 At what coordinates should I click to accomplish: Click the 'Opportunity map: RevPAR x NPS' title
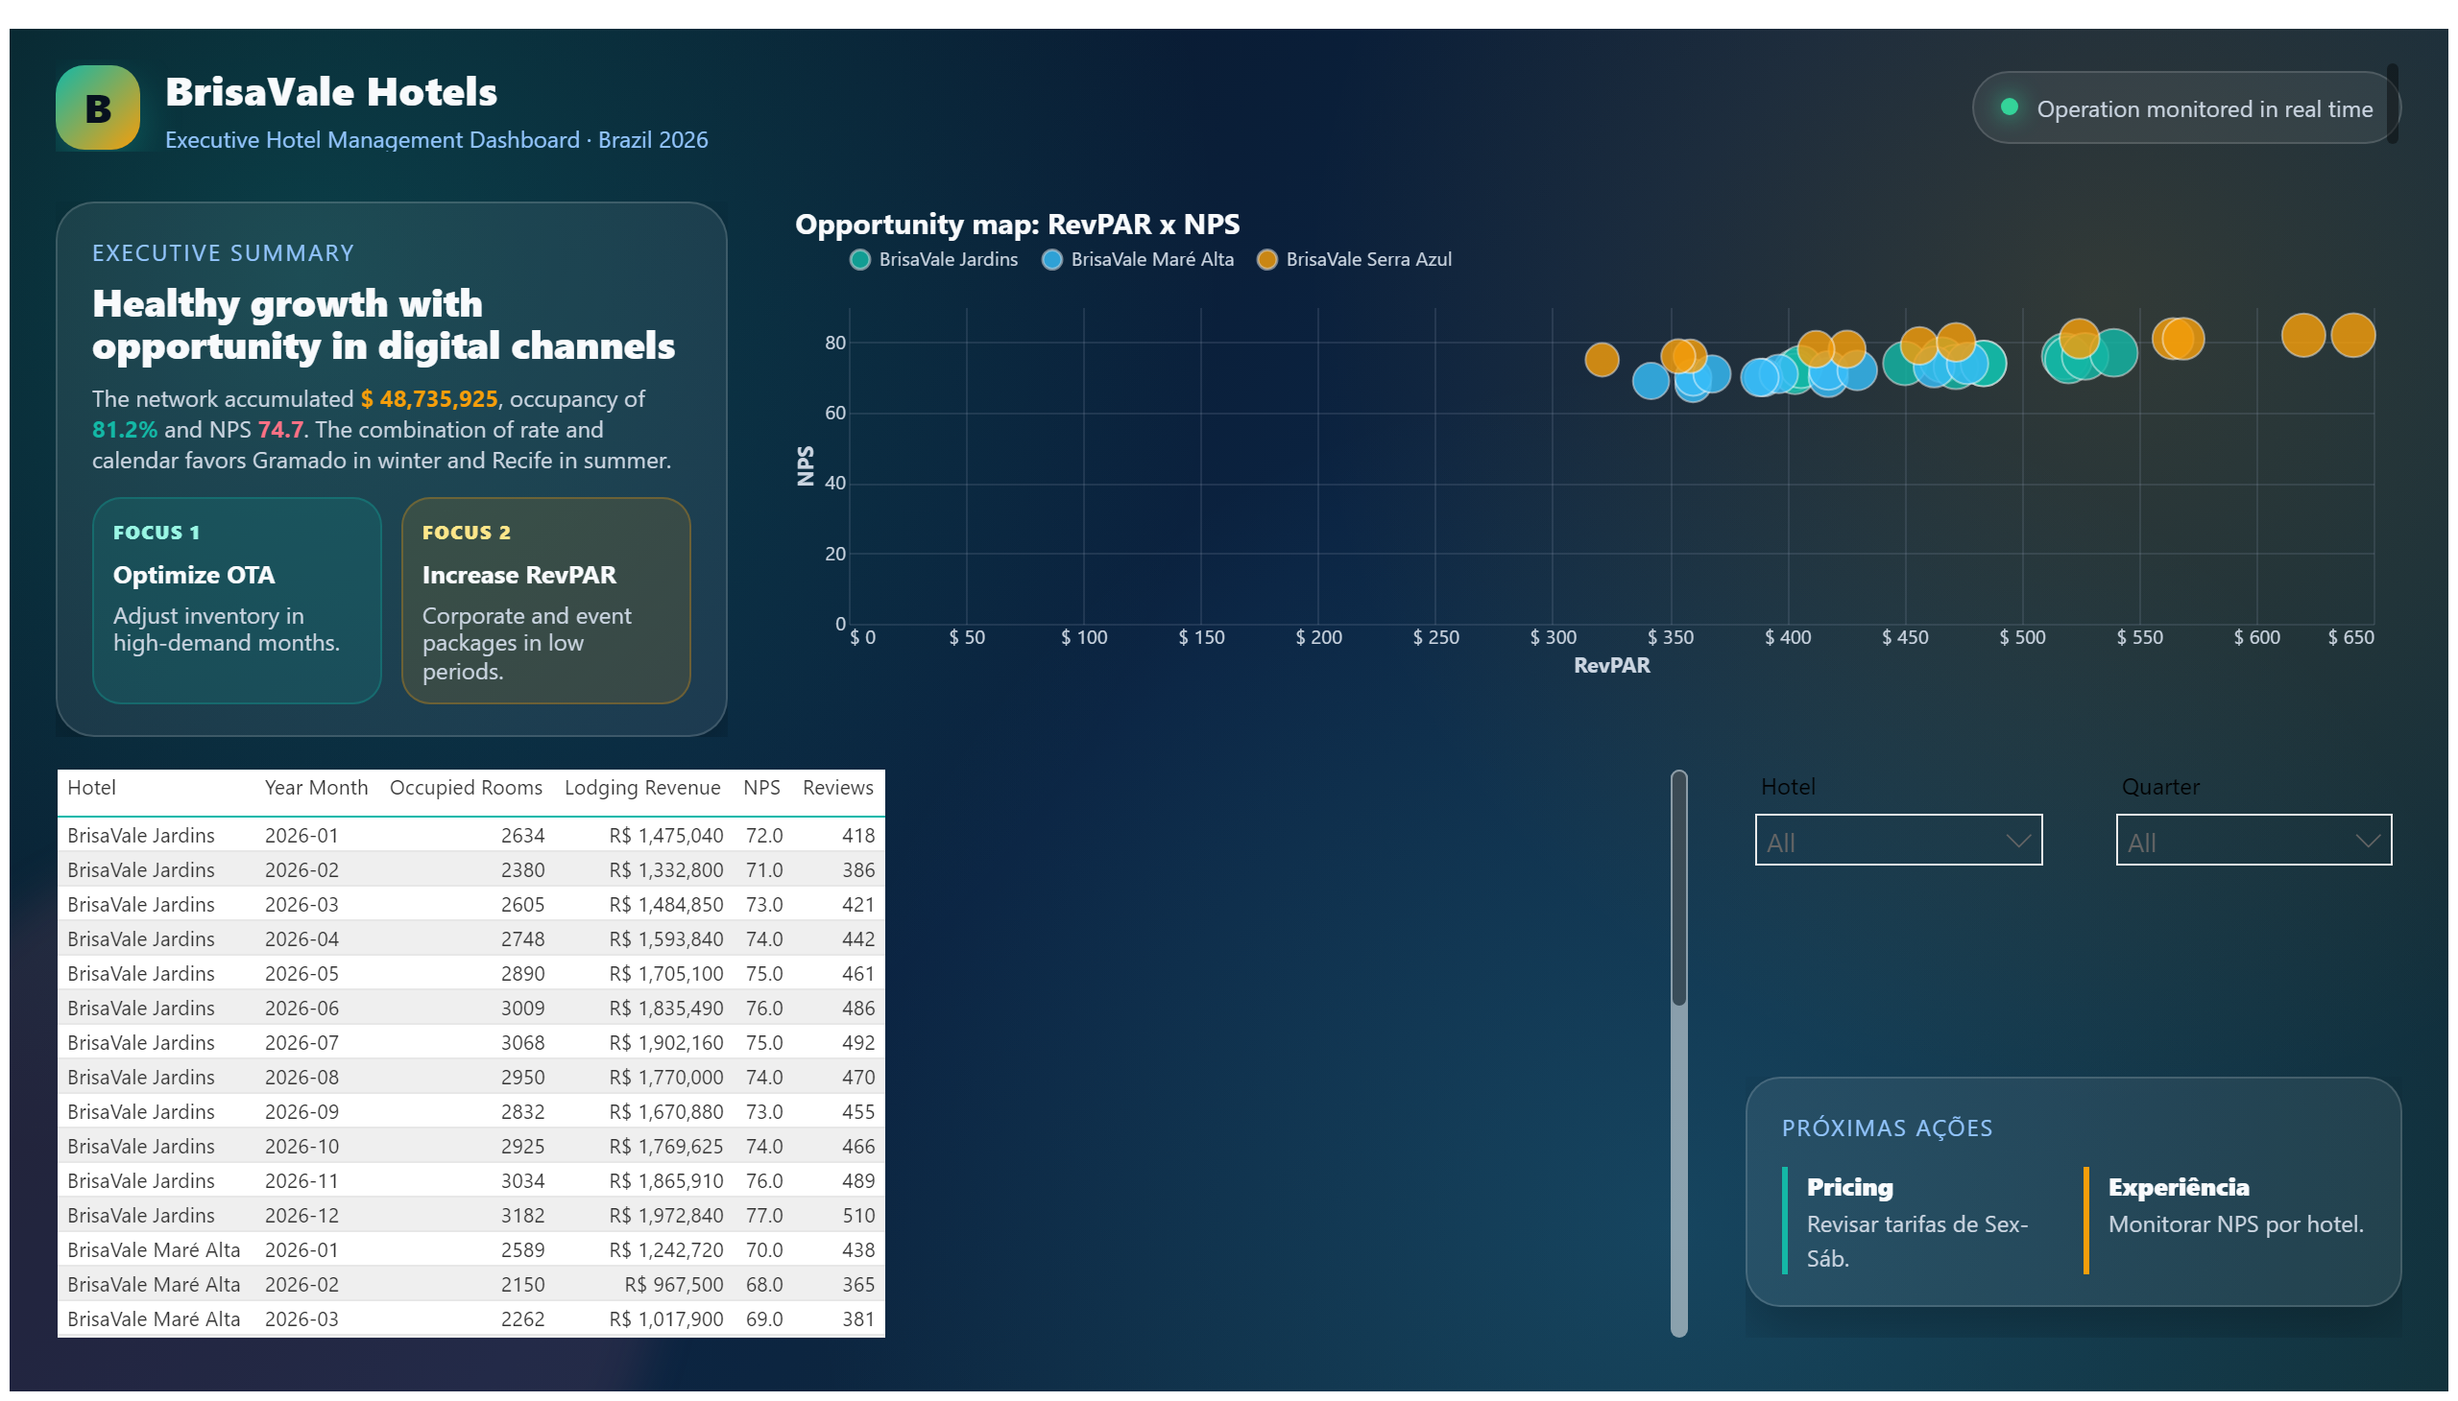(x=1017, y=225)
